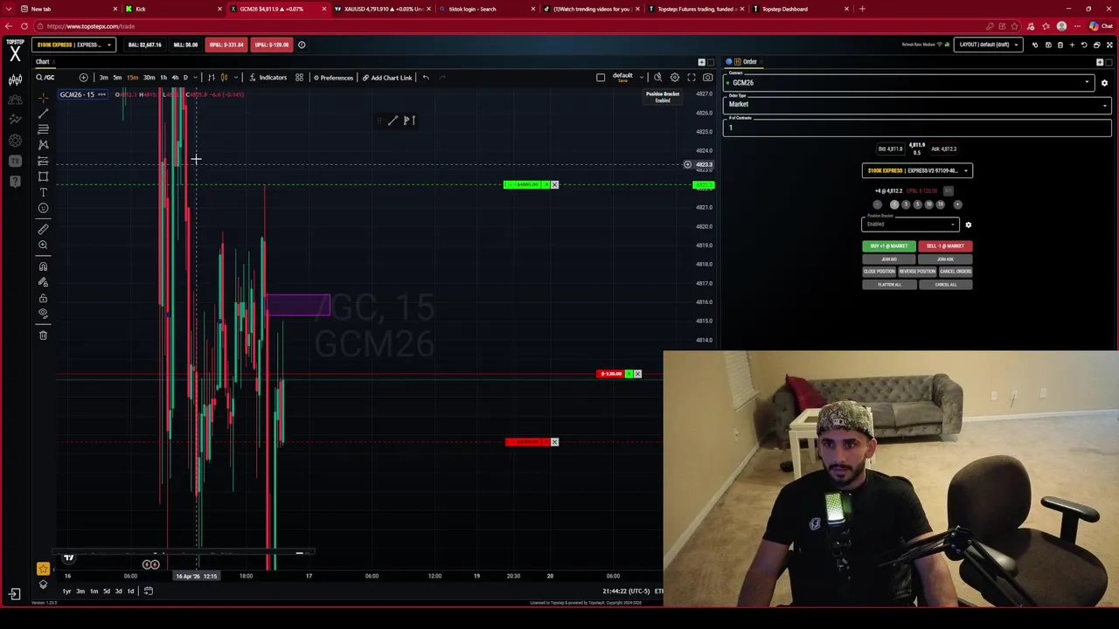Open the position bracket settings gear
The image size is (1119, 629).
coord(968,225)
